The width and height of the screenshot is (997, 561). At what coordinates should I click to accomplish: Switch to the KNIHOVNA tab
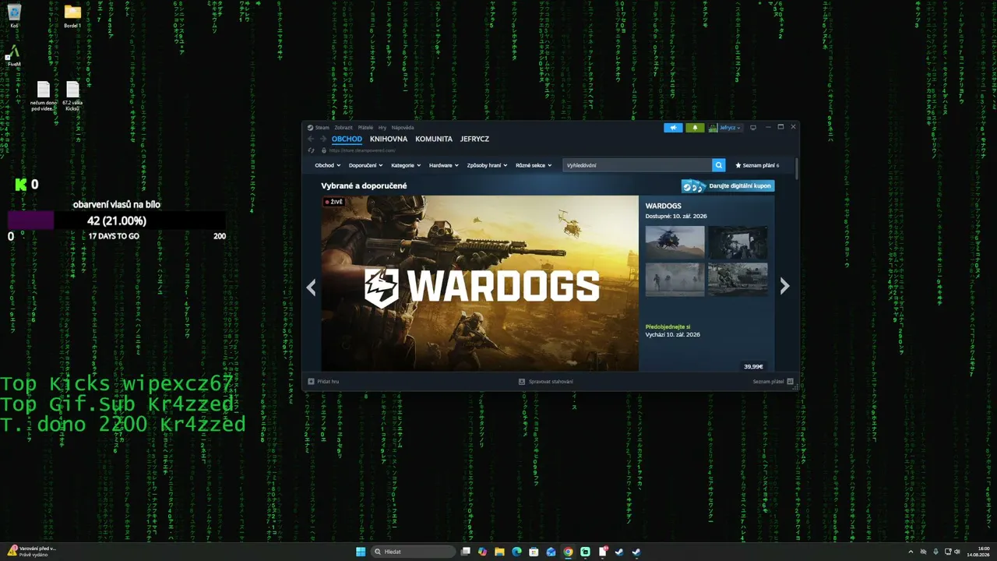[389, 139]
